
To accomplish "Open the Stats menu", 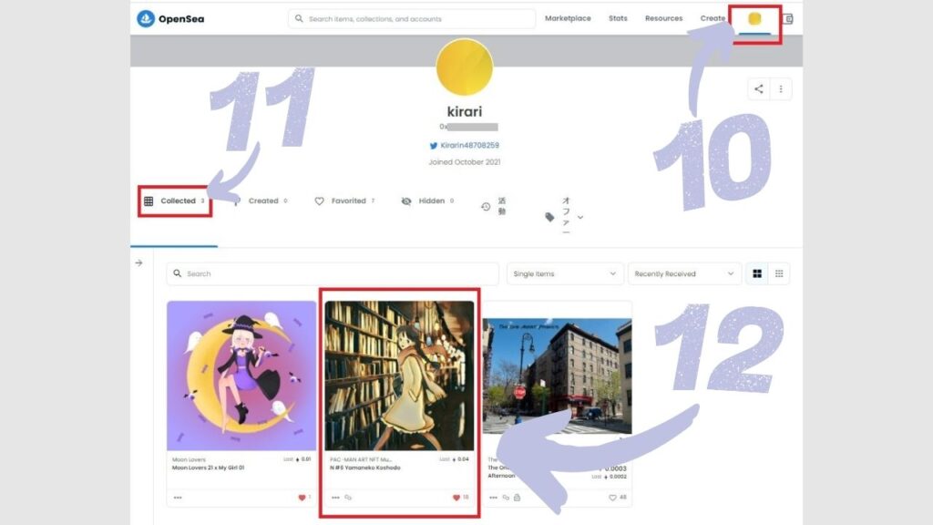I will tap(618, 18).
